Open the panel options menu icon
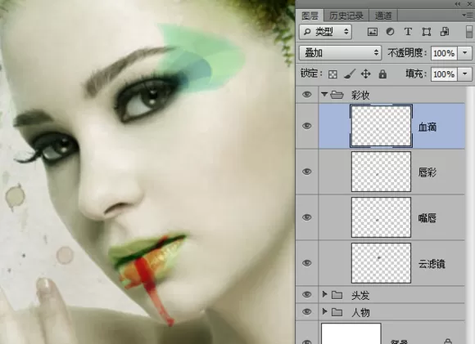Screen dimensions: 475x344 [467, 15]
